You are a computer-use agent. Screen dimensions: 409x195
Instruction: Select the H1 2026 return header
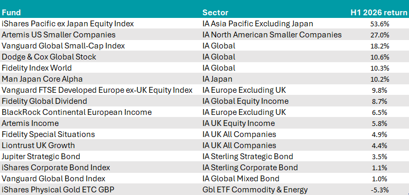[379, 13]
